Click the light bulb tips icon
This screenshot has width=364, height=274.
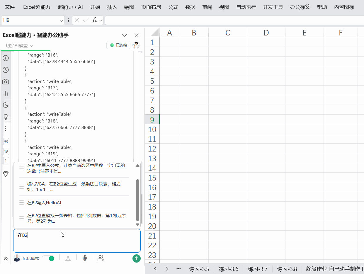(x=6, y=117)
